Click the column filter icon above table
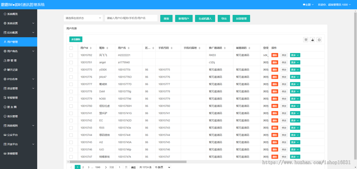Image resolution: width=357 pixels, height=169 pixels. coord(306,40)
